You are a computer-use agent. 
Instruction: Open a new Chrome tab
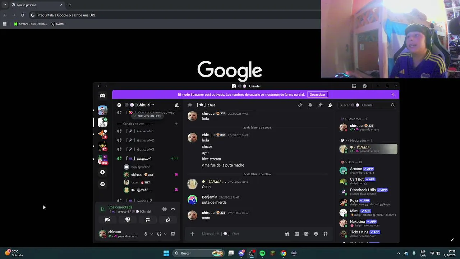point(70,5)
